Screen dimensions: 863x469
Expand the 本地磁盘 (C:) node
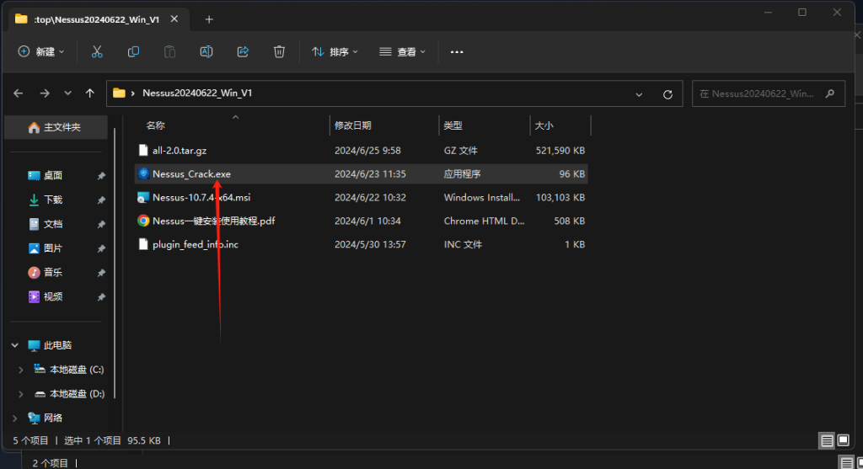point(21,370)
